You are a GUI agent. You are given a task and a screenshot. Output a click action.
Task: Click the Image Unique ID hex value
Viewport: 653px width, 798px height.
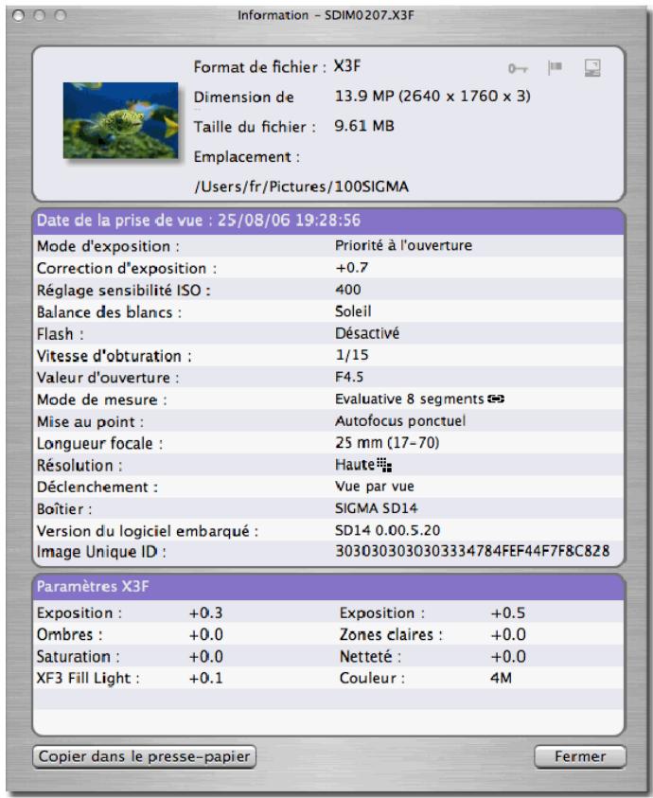472,551
